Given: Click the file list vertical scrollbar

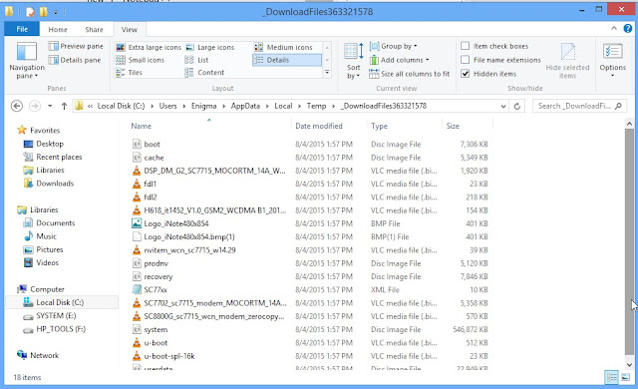Looking at the screenshot, I should (x=629, y=240).
